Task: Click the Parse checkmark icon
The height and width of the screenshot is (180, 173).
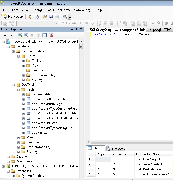Action: [x=93, y=23]
